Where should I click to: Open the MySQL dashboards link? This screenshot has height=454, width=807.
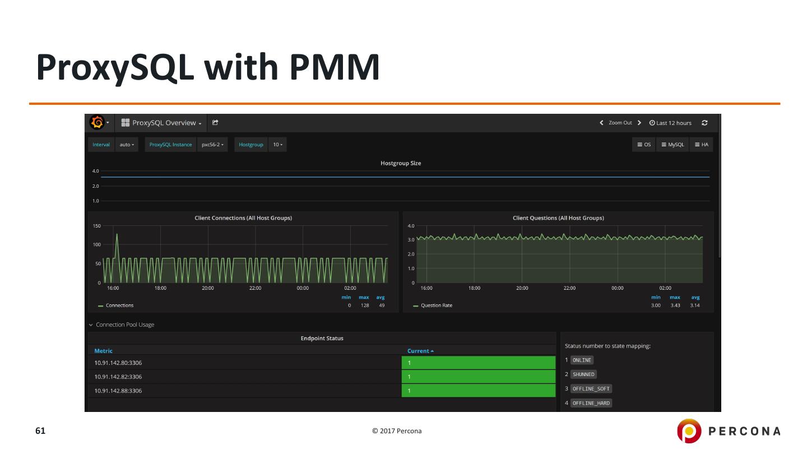(672, 145)
